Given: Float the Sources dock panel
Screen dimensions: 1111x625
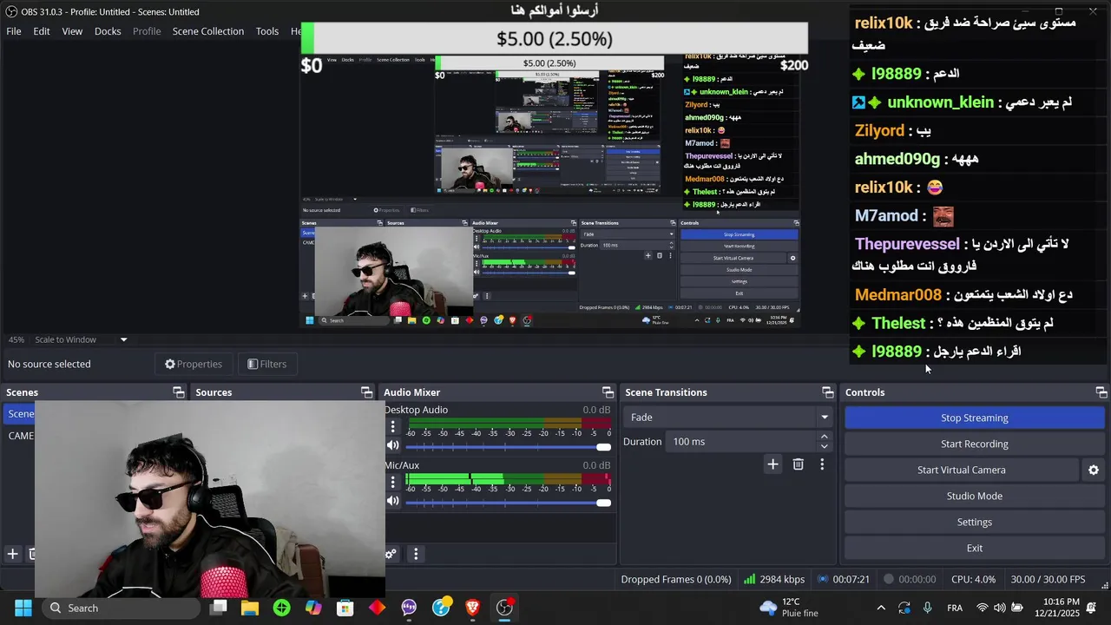Looking at the screenshot, I should click(x=366, y=392).
